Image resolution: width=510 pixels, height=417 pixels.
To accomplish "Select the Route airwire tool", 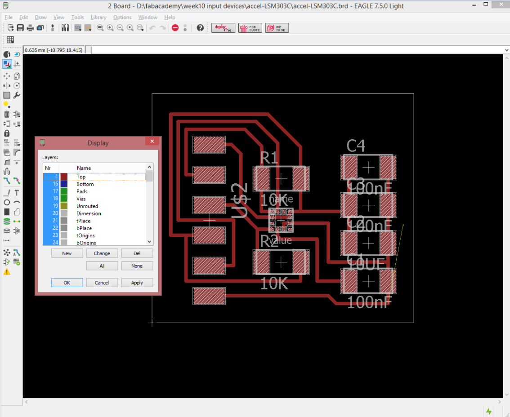I will click(7, 181).
